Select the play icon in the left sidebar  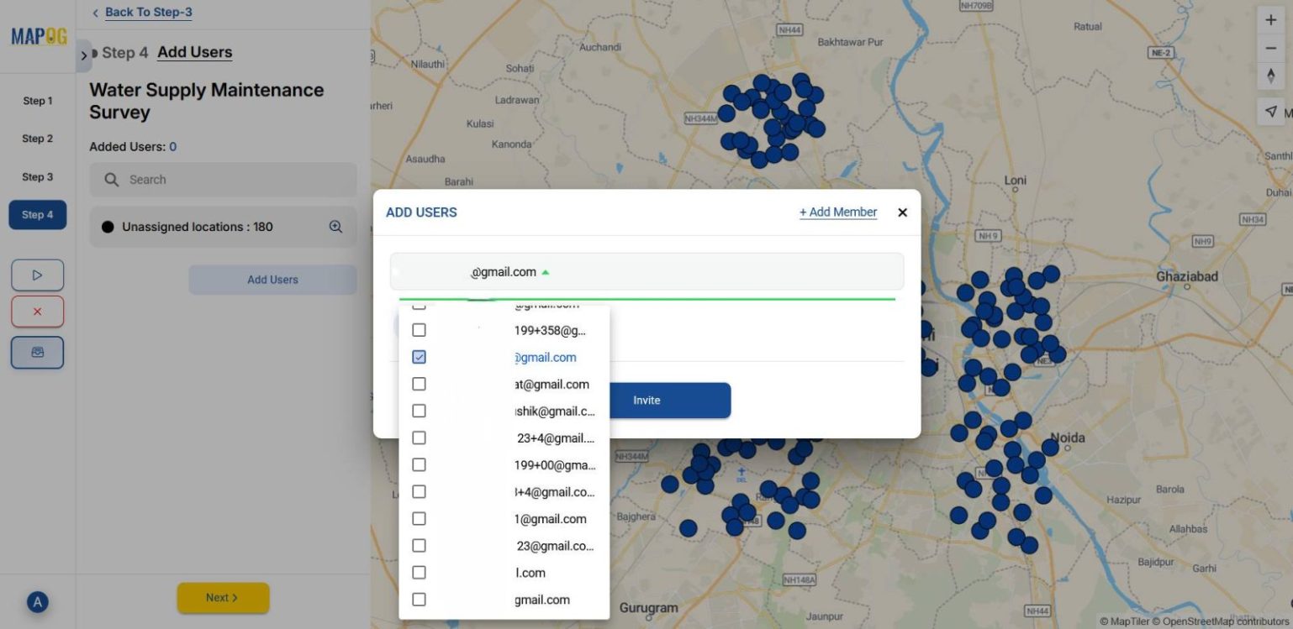point(37,275)
